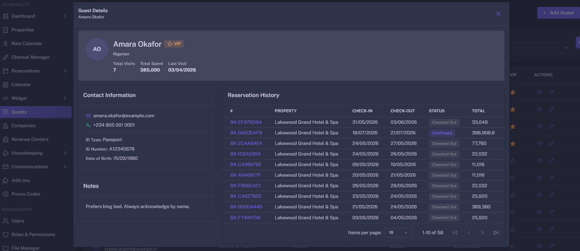The image size is (580, 251).
Task: Click the Confirmed status badge
Action: 442,133
